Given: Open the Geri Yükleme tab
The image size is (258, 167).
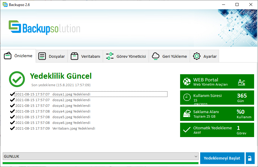Looking at the screenshot, I should (x=169, y=56).
